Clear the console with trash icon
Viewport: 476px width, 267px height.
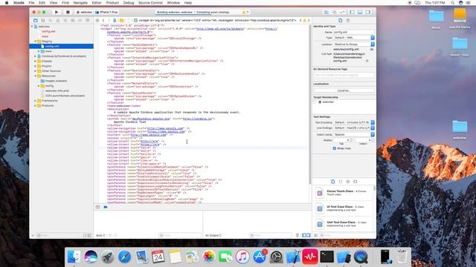point(297,235)
